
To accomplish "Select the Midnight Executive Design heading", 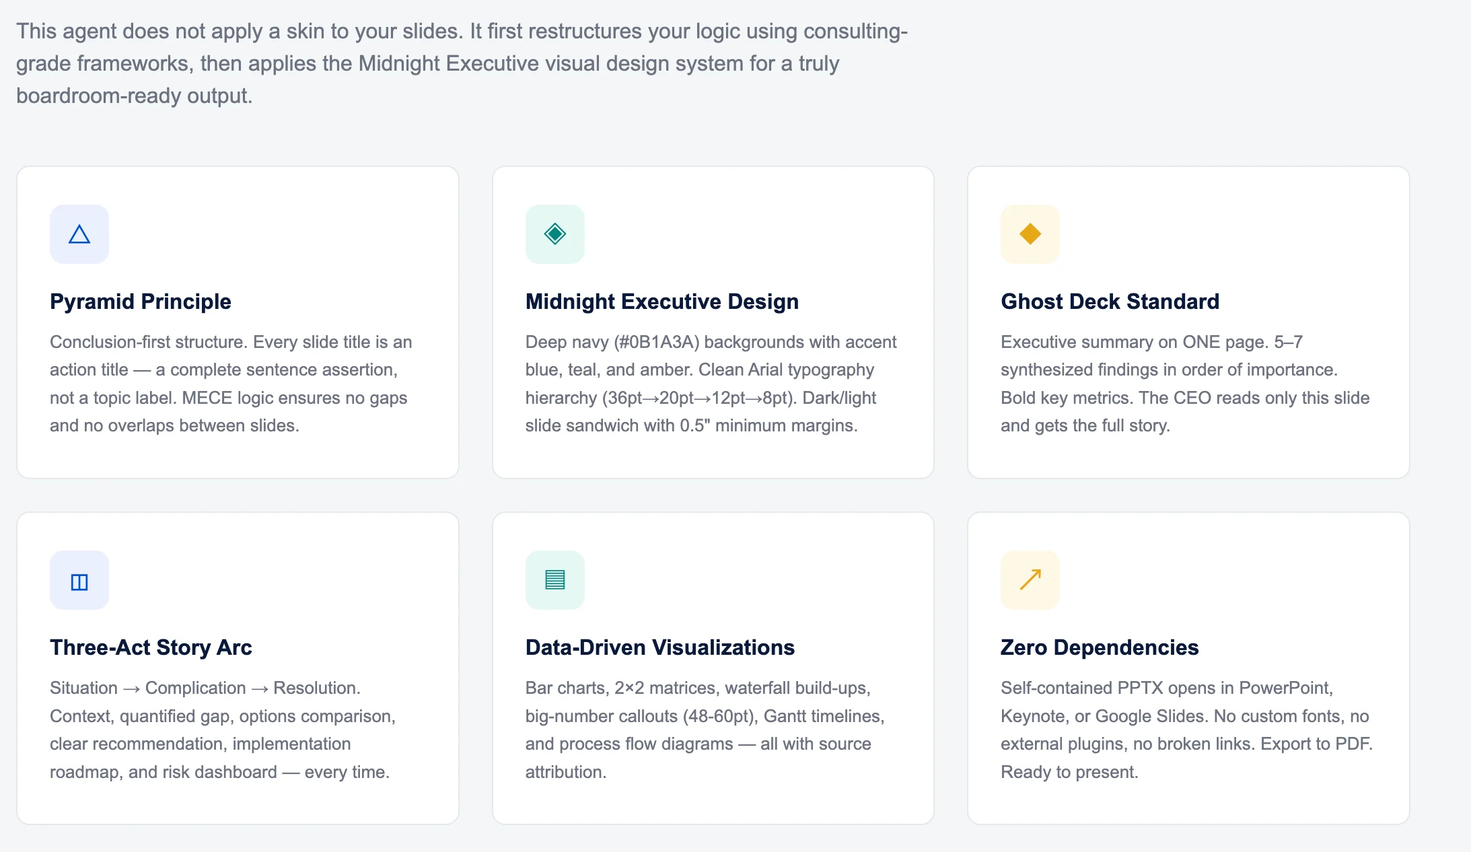I will [x=662, y=301].
